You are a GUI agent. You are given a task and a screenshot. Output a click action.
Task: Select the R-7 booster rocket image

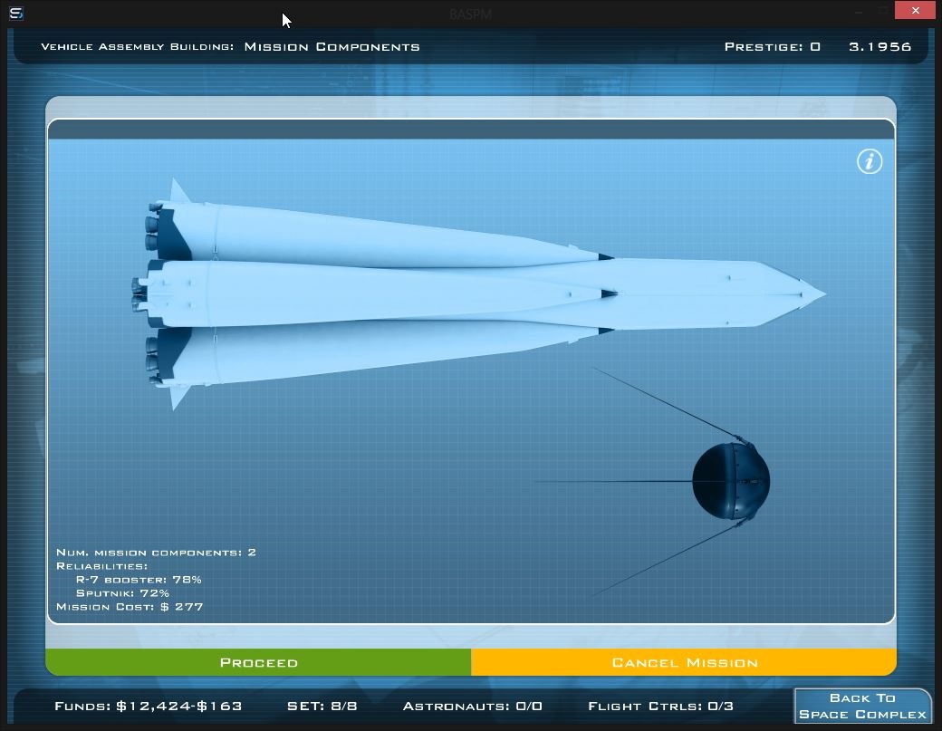point(479,294)
